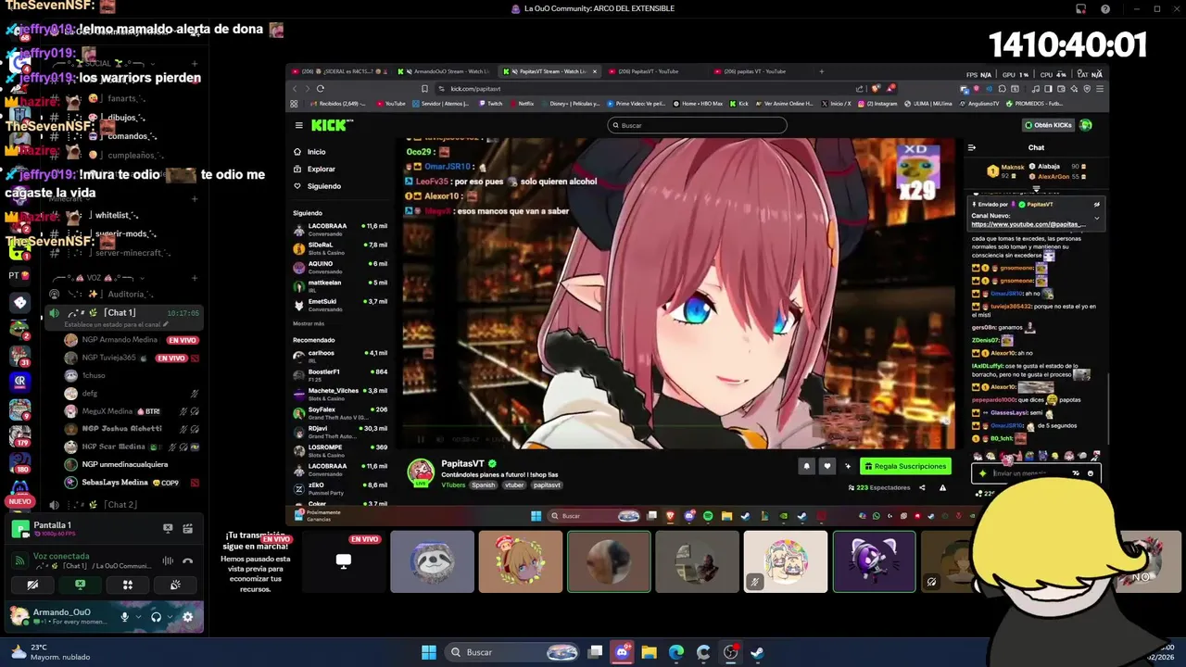Open LACOBRAAA channel under Siguiendo
This screenshot has width=1186, height=667.
coord(341,228)
